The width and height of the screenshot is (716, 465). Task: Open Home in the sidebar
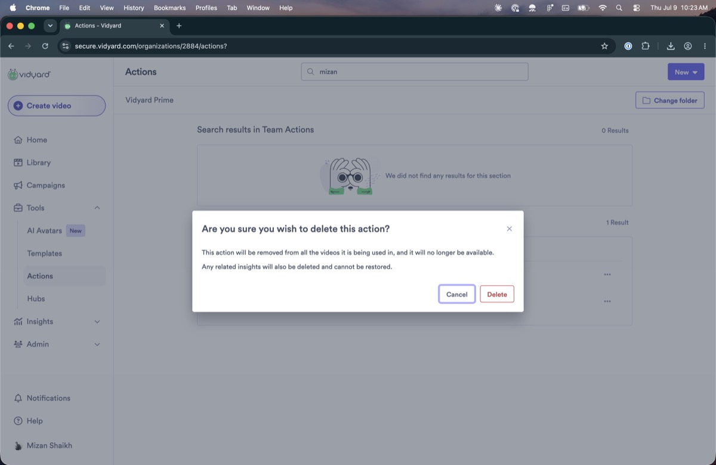36,140
